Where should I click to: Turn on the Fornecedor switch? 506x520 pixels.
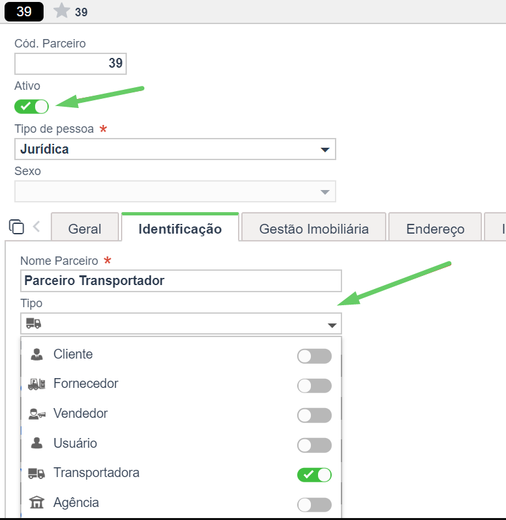point(314,386)
